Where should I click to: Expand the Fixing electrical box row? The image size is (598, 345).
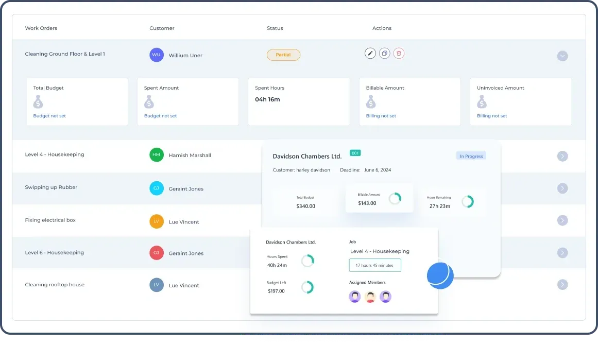point(562,220)
